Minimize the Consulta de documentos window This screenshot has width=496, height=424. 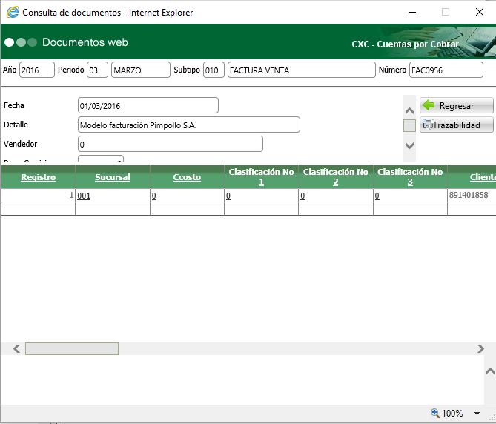(412, 13)
